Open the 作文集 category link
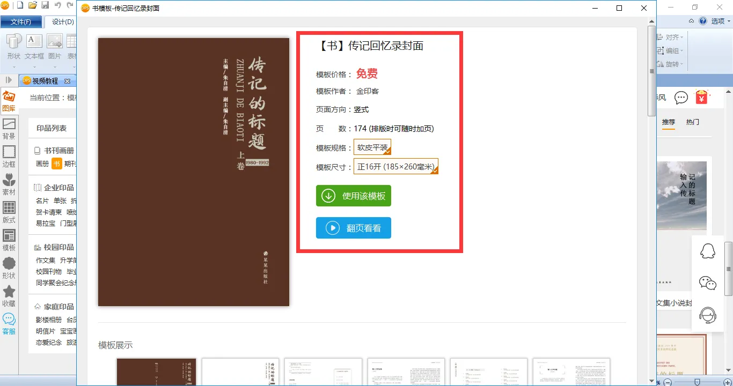The width and height of the screenshot is (733, 386). pyautogui.click(x=46, y=261)
